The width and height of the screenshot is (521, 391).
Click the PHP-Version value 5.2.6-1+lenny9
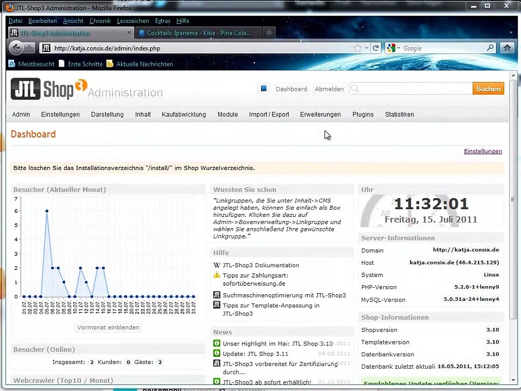coord(476,287)
